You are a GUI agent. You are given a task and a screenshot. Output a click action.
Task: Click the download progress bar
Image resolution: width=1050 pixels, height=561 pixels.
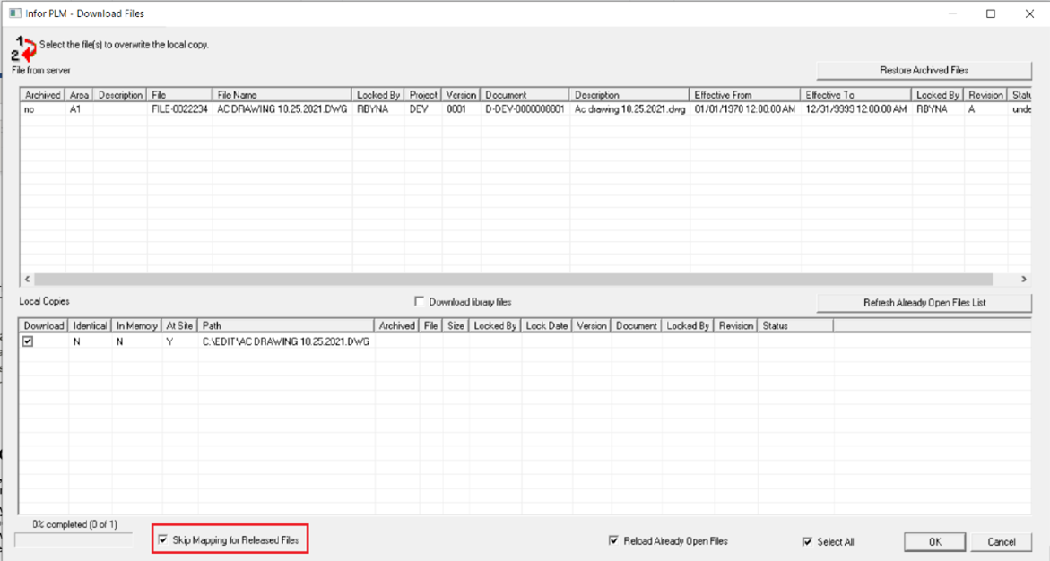click(74, 539)
